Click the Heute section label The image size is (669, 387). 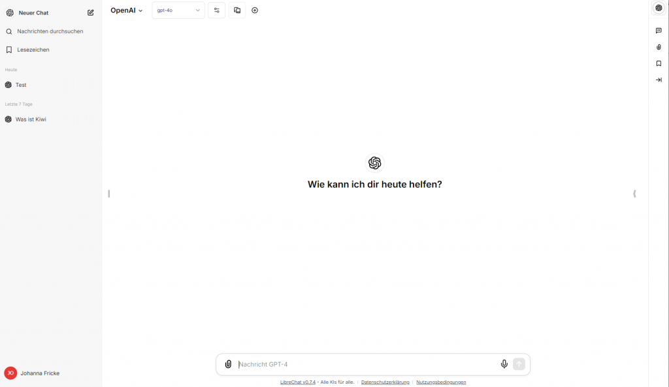tap(11, 69)
